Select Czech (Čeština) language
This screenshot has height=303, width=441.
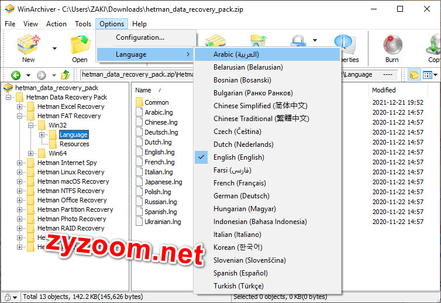pos(267,132)
